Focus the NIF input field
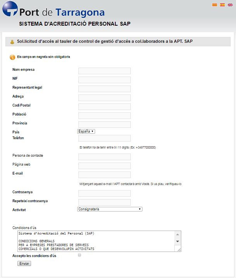The width and height of the screenshot is (236, 278). 104,80
